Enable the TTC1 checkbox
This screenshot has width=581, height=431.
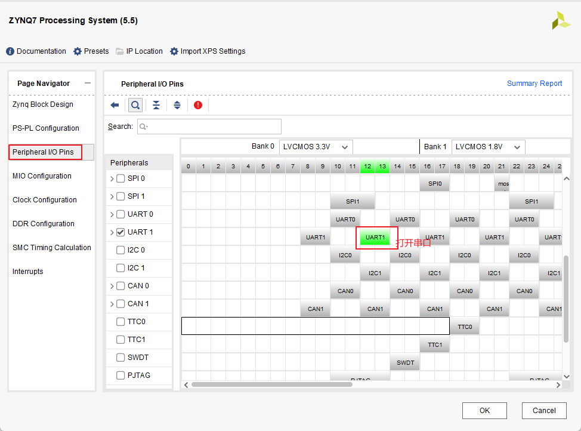click(120, 340)
